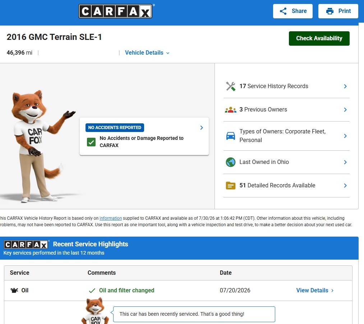The image size is (364, 324).
Task: Click 'Types of Owners: Corporate Fleet, Personal' text
Action: pos(282,136)
